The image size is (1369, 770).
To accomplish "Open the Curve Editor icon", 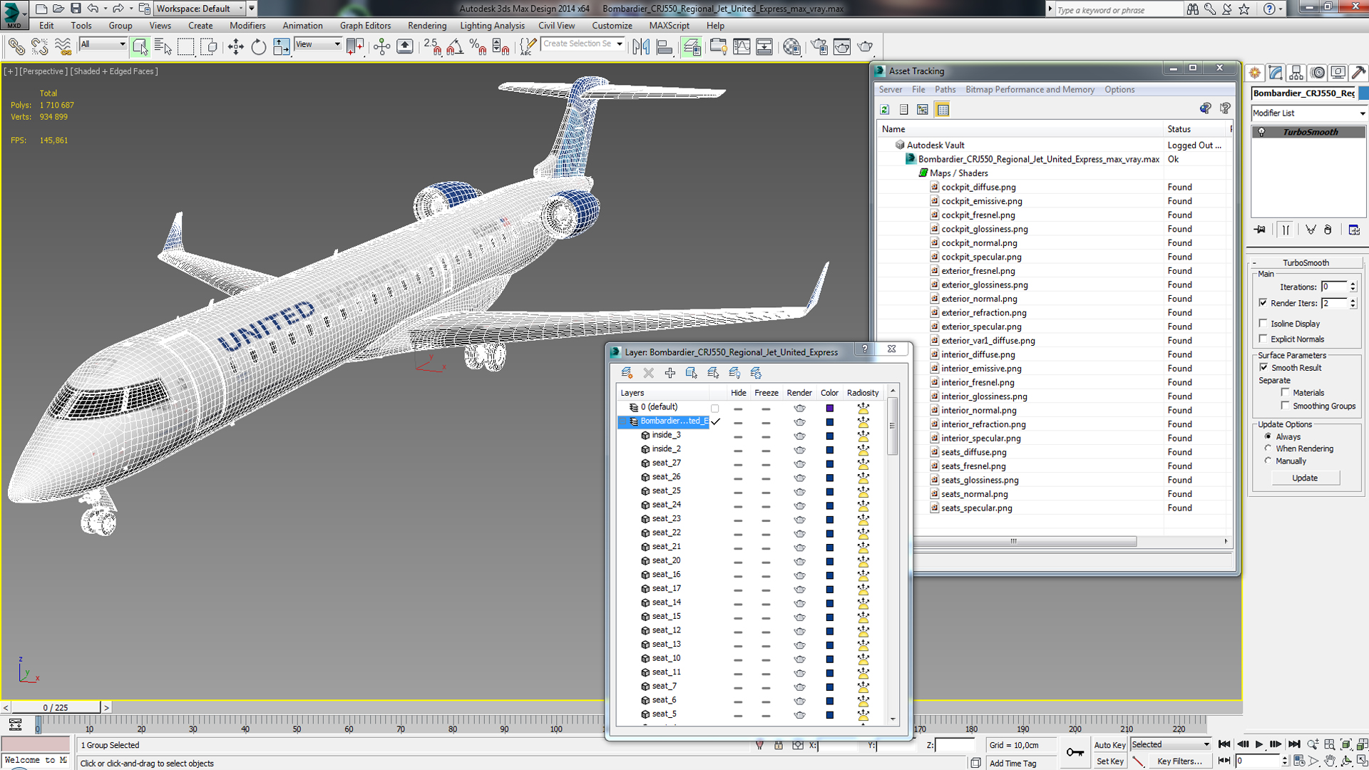I will [742, 47].
